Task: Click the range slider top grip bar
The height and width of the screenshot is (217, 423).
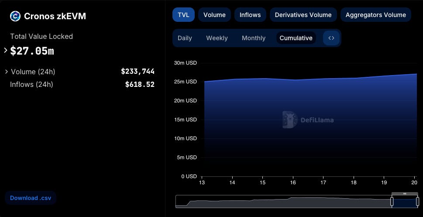Action: tap(405, 193)
